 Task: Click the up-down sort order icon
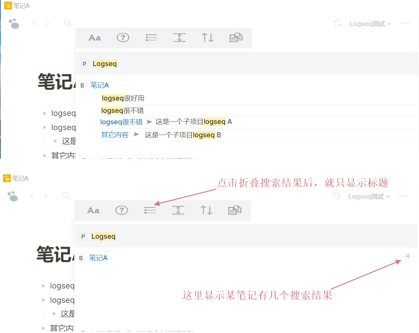point(207,38)
